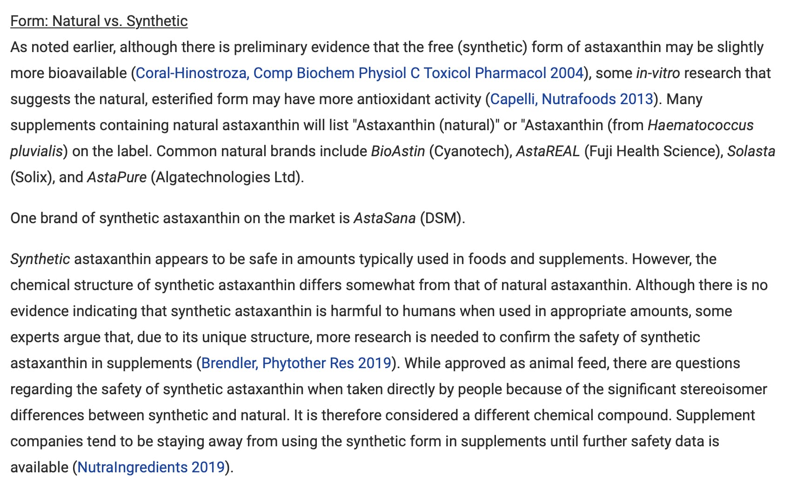Open the Coral-Hinostroza Comp Biochem Physiol citation link
The width and height of the screenshot is (790, 490).
click(x=359, y=73)
